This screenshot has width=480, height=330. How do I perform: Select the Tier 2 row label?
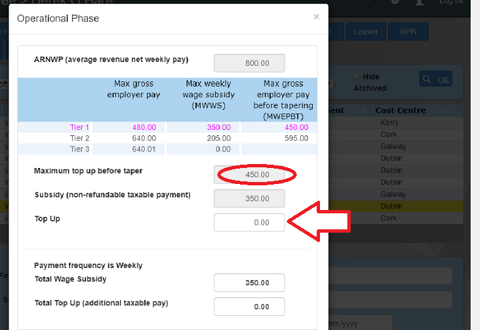[x=79, y=138]
